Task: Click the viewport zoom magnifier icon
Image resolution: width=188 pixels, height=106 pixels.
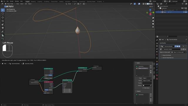Action: (153, 18)
